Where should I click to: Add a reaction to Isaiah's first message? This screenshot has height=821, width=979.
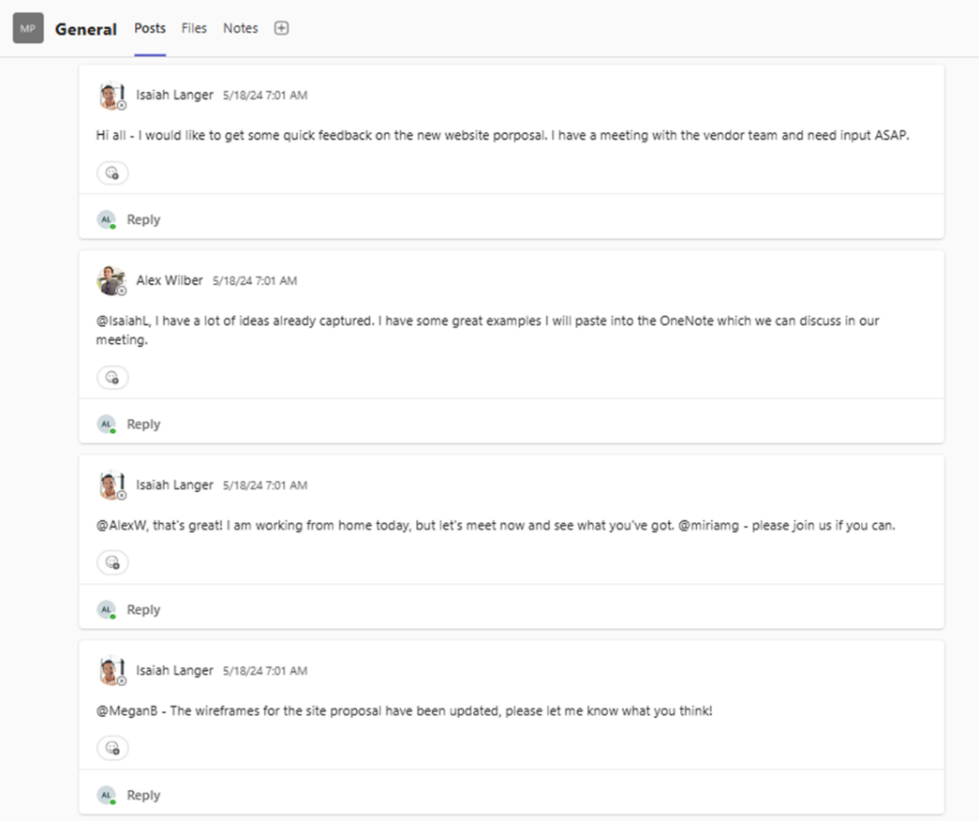tap(111, 172)
